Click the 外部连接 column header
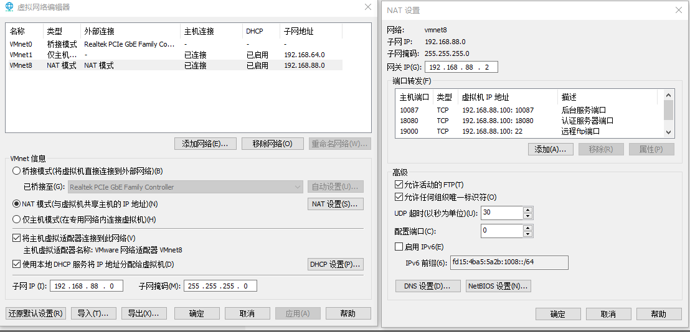This screenshot has width=690, height=332. coord(130,32)
